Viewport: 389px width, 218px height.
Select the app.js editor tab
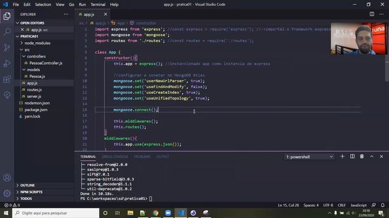point(89,15)
